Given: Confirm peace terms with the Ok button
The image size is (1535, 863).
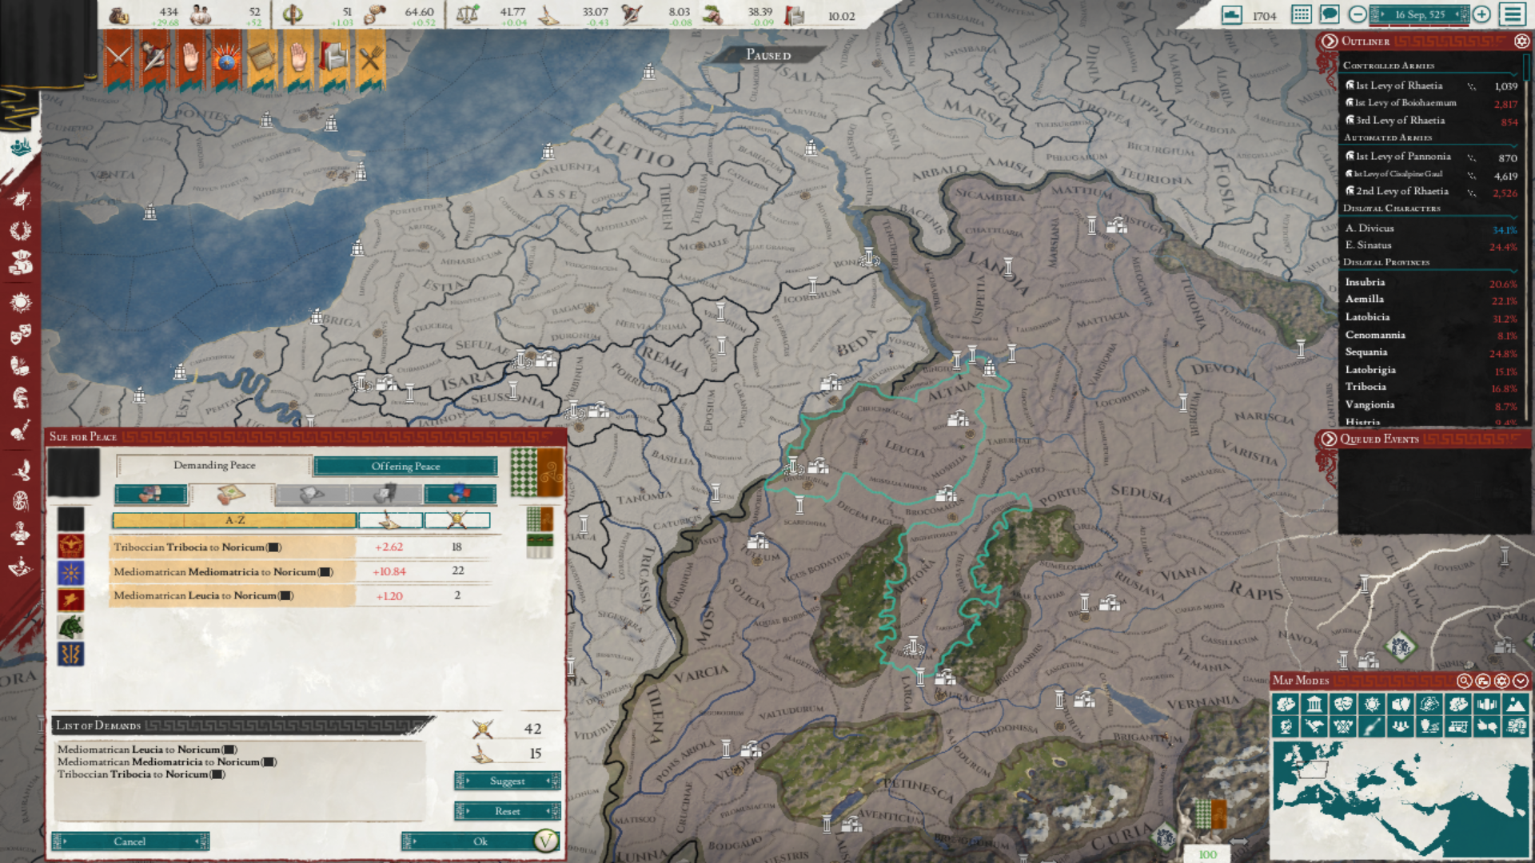Looking at the screenshot, I should [x=480, y=841].
